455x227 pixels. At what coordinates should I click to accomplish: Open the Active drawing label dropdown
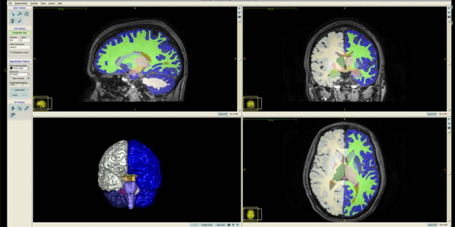[x=19, y=68]
